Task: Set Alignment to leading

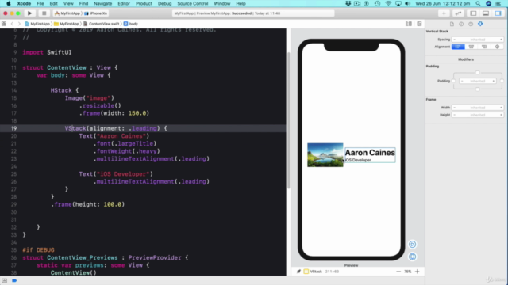Action: click(458, 47)
